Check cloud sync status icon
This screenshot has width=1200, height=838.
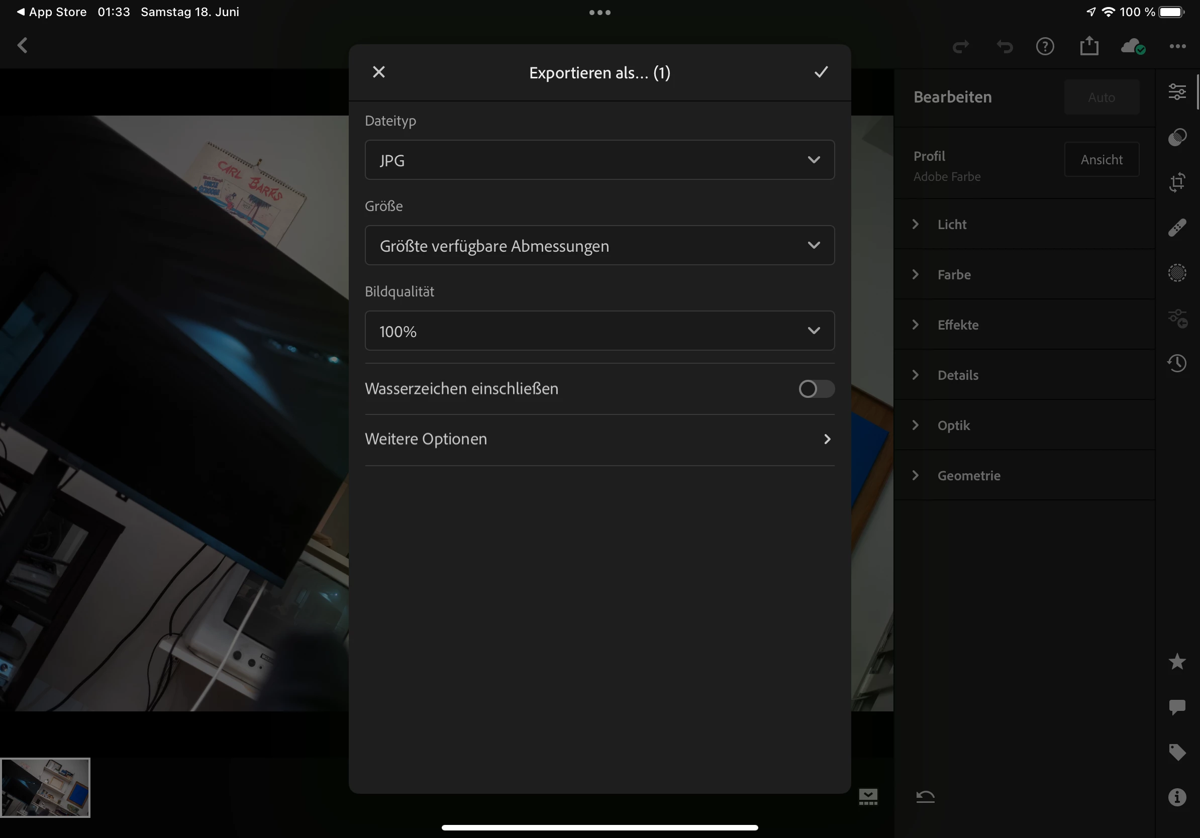click(x=1133, y=47)
